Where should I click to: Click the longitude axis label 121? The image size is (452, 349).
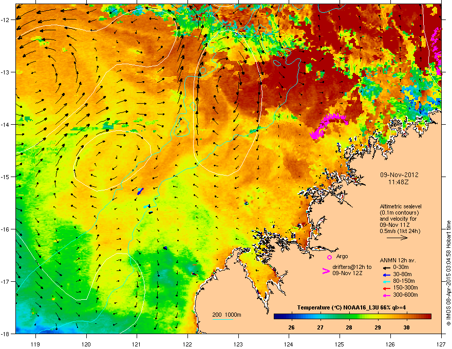point(137,344)
